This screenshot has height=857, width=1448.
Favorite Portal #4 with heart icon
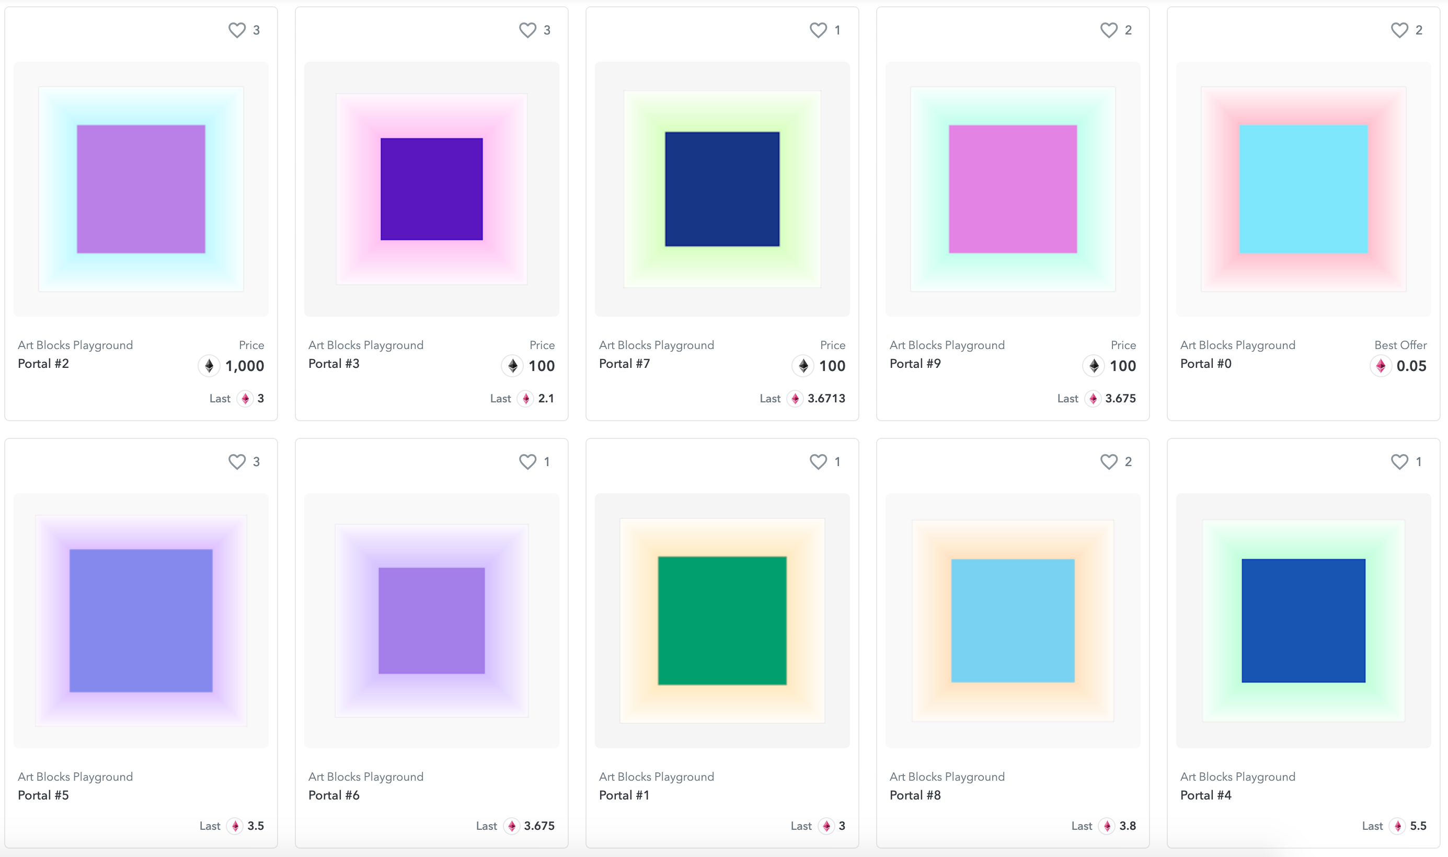pos(1399,461)
